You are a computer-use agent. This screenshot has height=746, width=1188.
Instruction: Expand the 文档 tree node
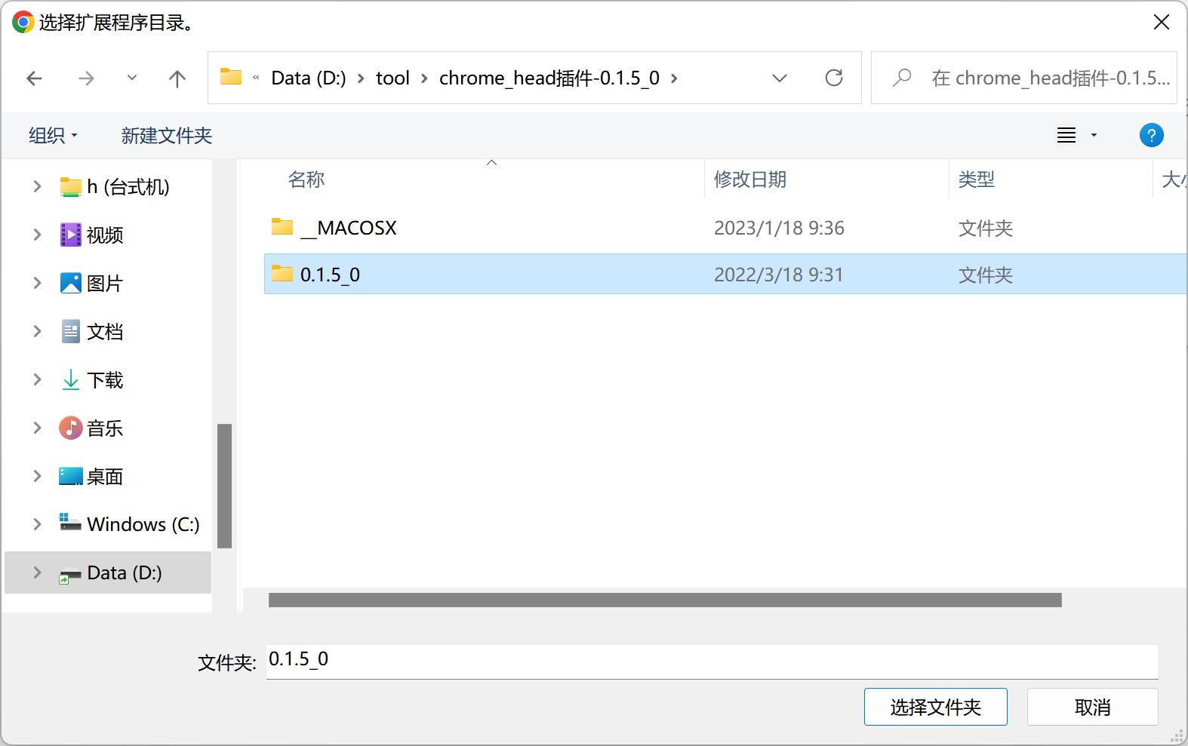click(37, 331)
